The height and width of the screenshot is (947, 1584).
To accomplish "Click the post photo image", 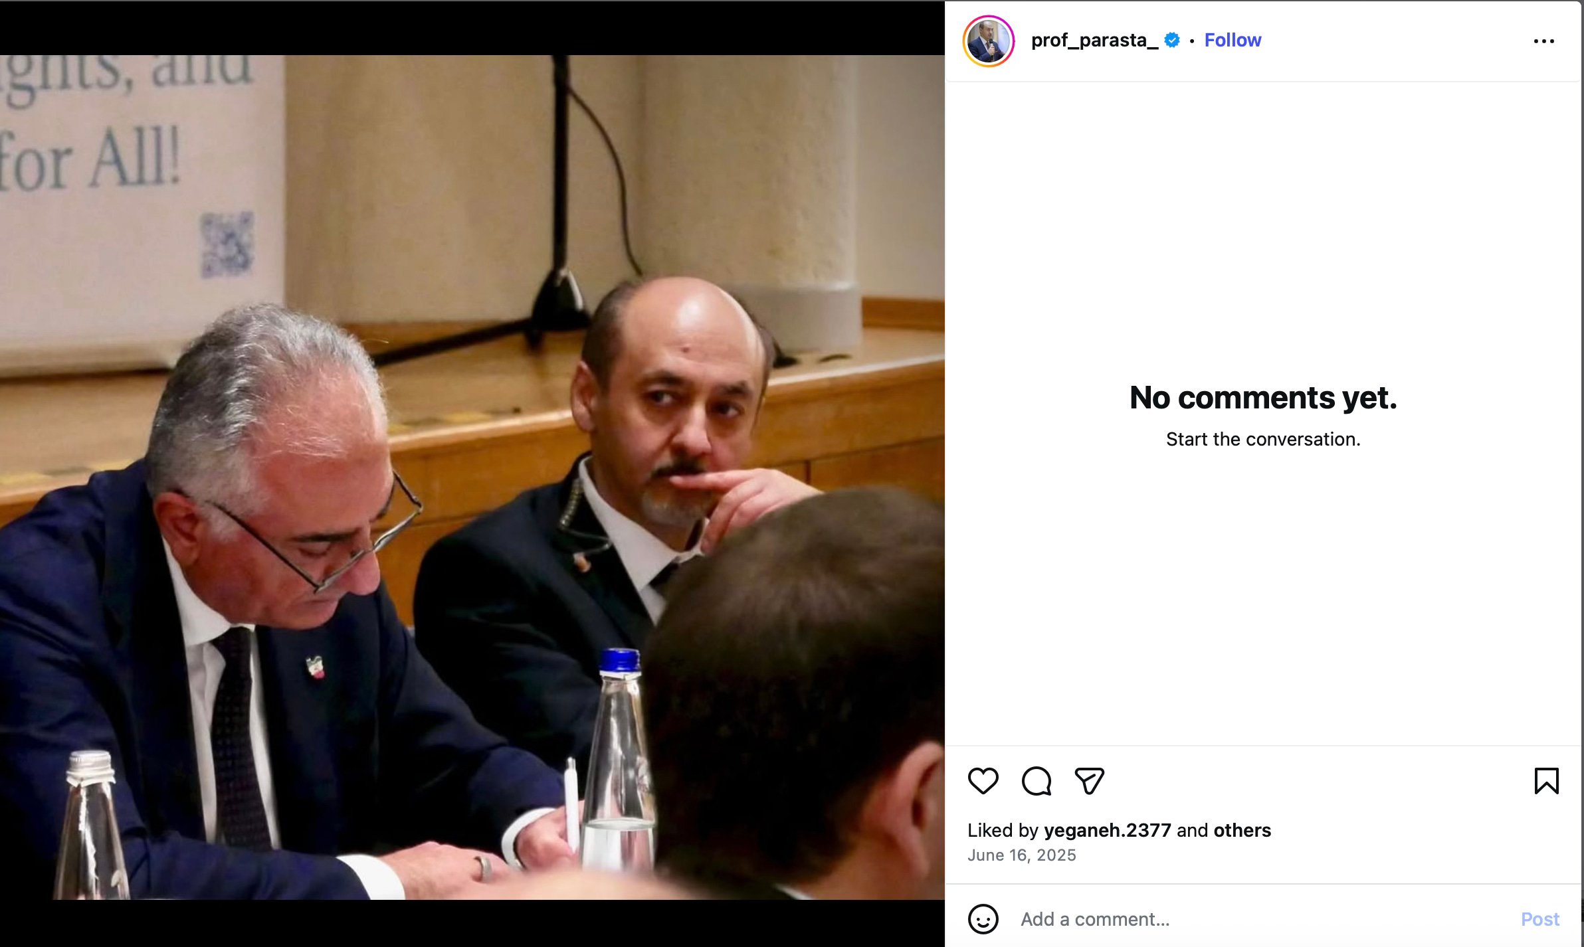I will click(x=472, y=477).
